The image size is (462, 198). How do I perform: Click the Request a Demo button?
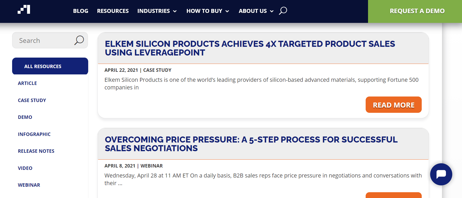pos(417,11)
